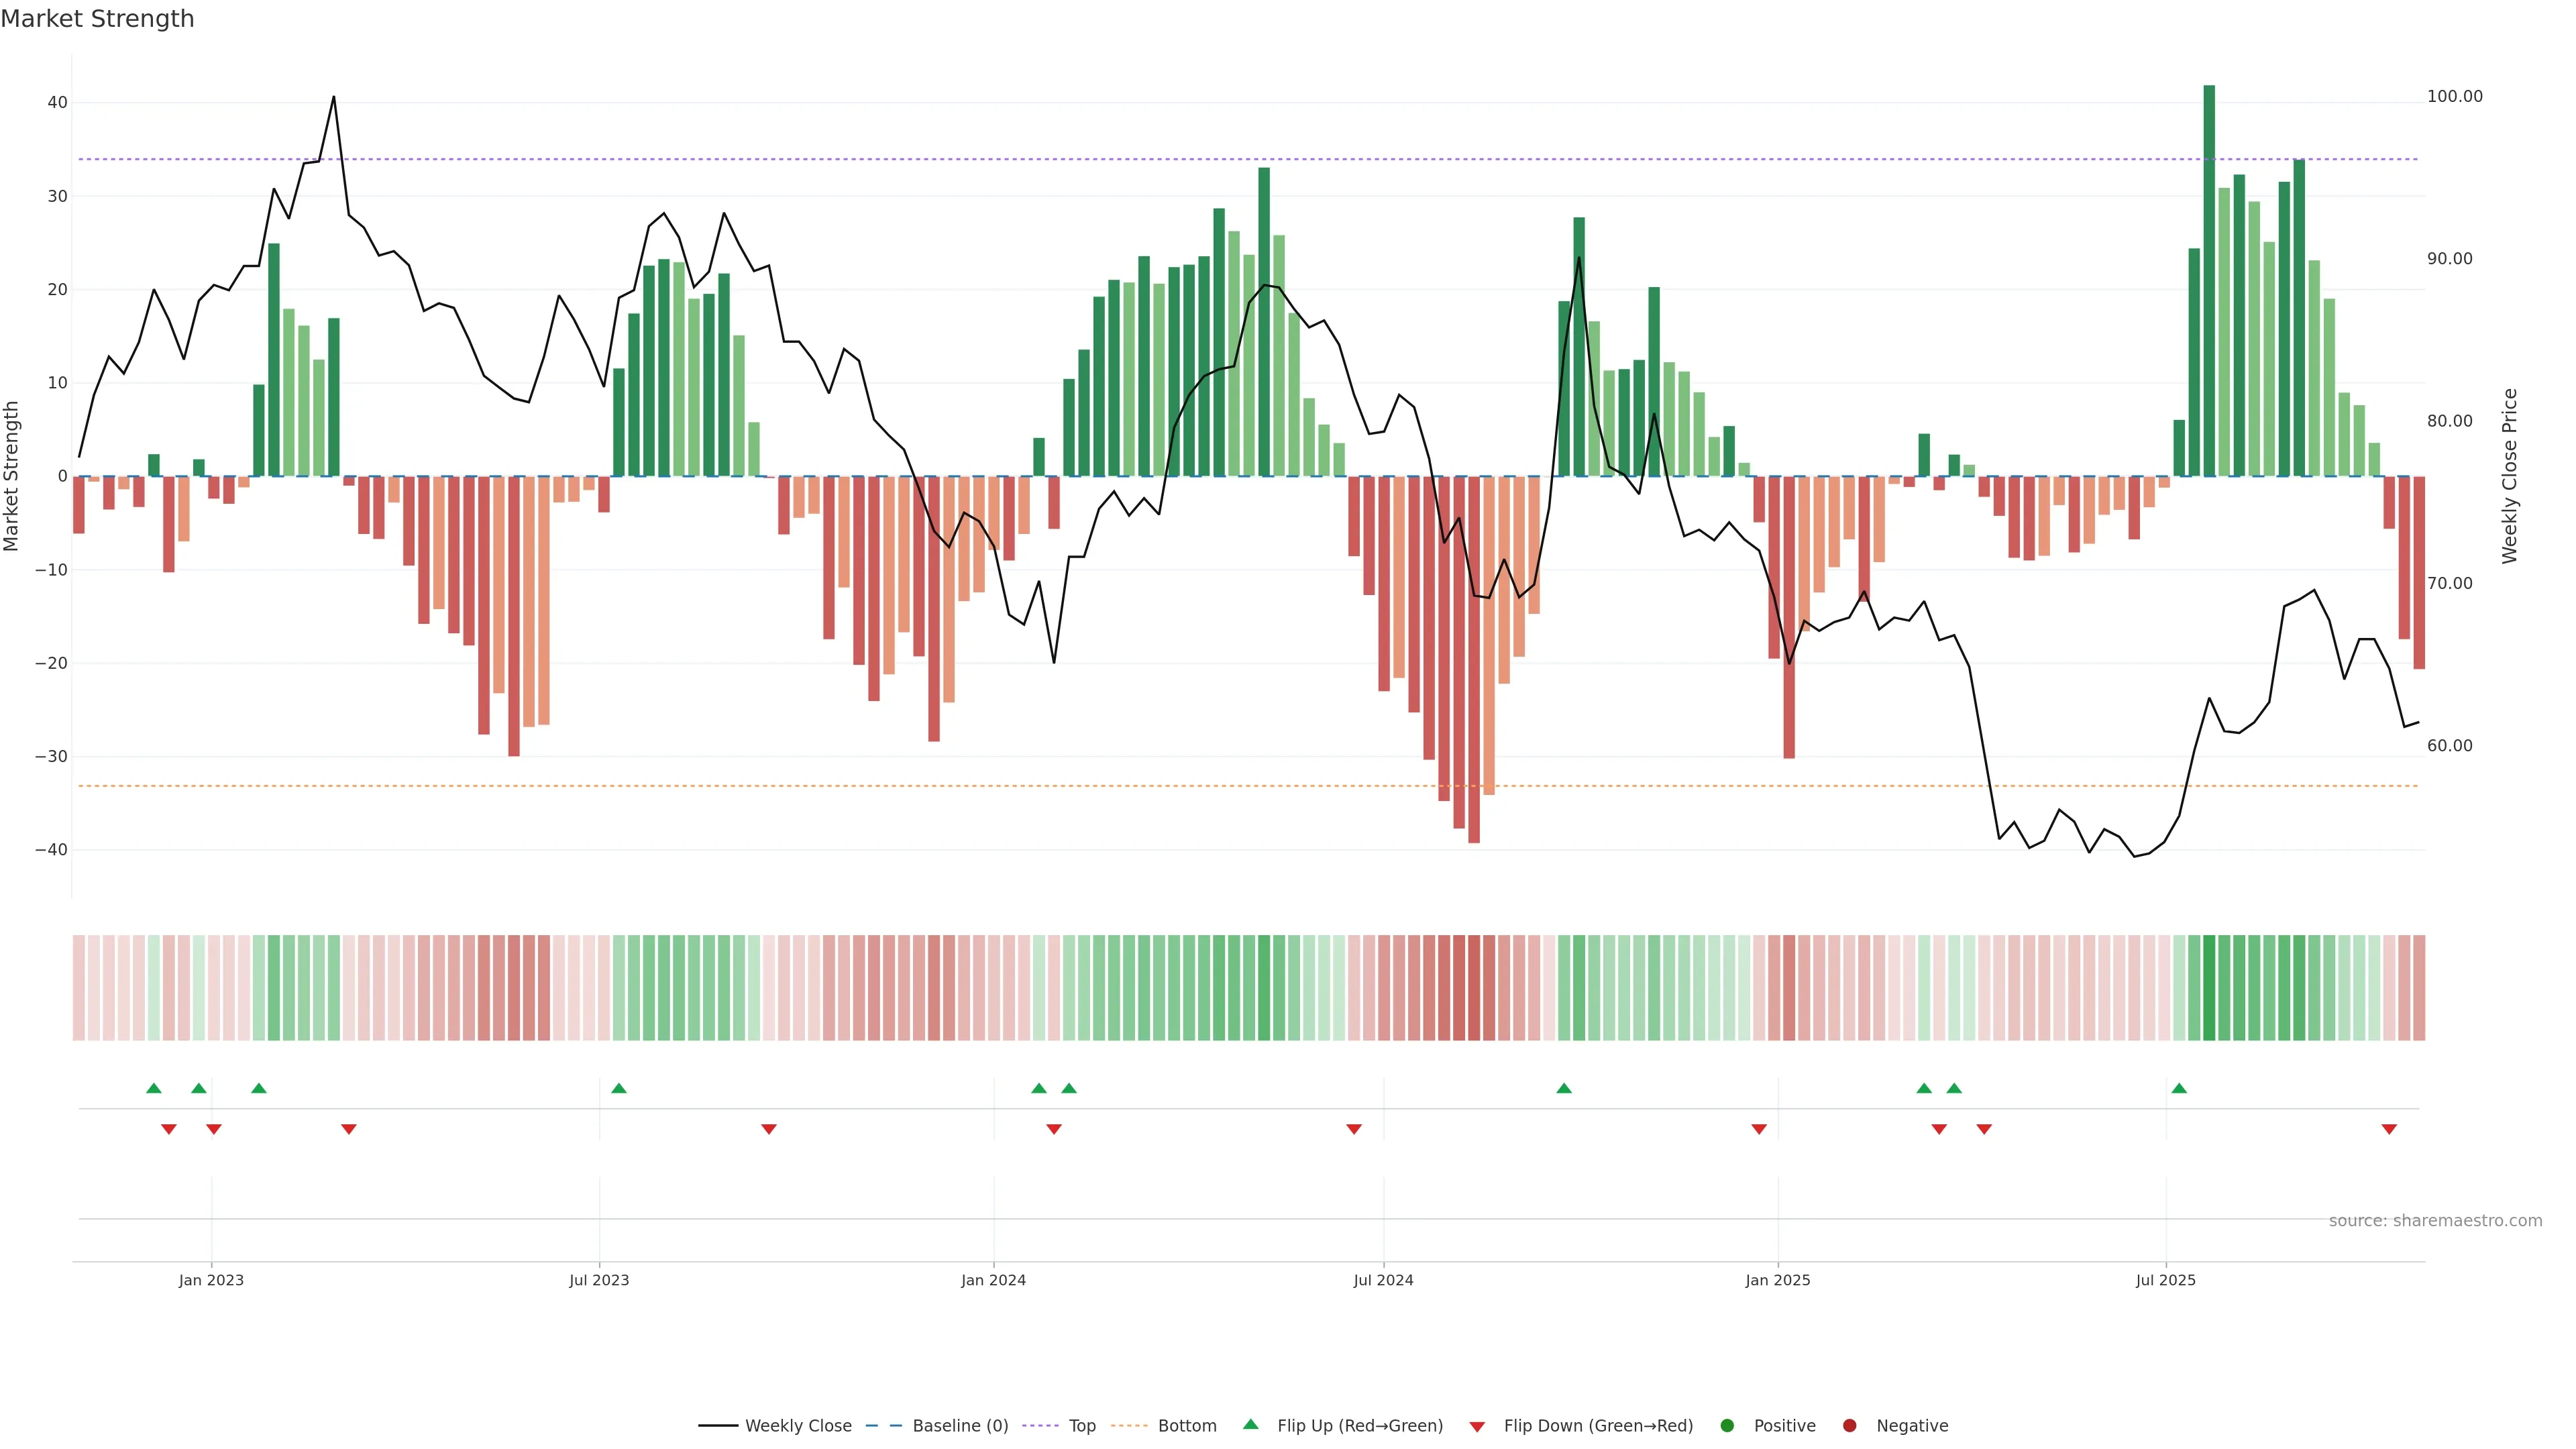
Task: Open the sharemaestro.com source link
Action: [2435, 1220]
